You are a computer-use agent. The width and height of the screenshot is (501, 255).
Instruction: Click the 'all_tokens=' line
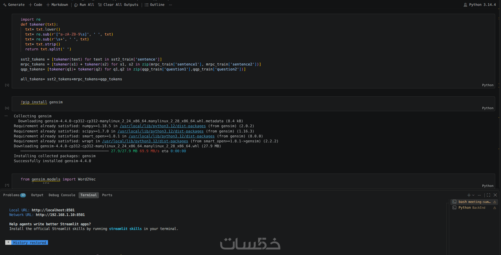(71, 79)
